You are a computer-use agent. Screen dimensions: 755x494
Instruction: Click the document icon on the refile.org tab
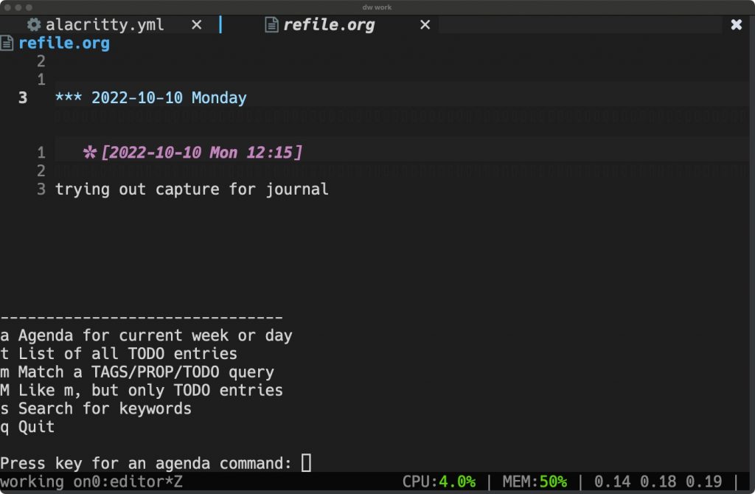click(270, 24)
